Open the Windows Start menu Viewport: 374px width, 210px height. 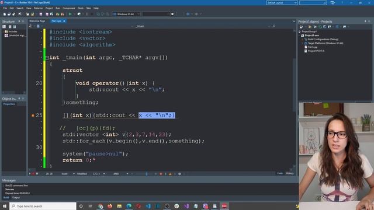pos(5,206)
